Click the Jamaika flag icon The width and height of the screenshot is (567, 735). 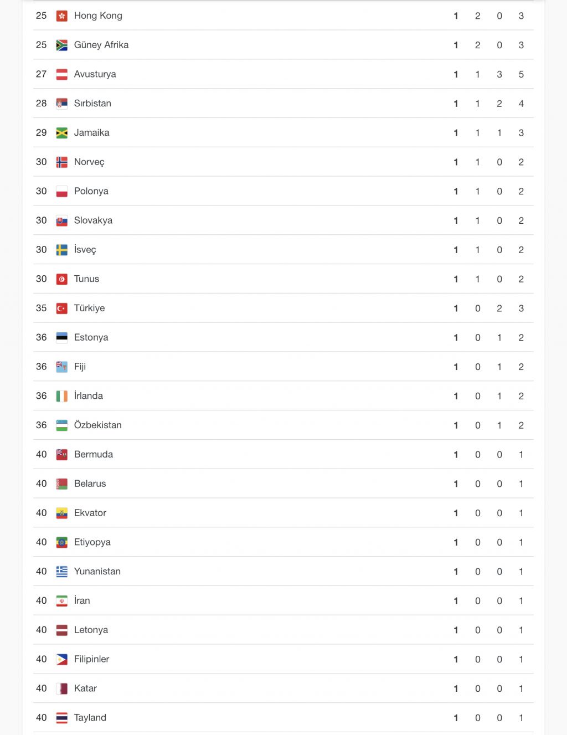(x=62, y=133)
